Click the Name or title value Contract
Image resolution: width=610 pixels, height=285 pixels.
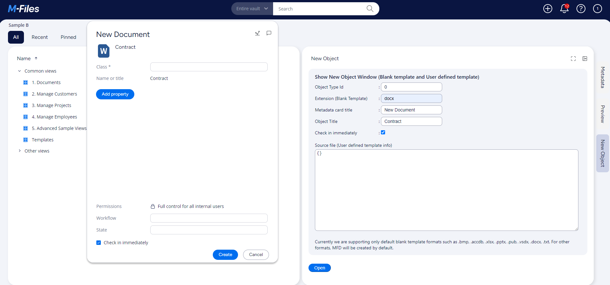(x=159, y=78)
